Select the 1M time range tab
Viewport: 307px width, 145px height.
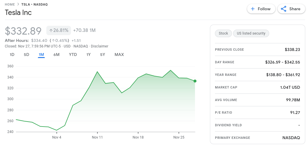click(41, 54)
